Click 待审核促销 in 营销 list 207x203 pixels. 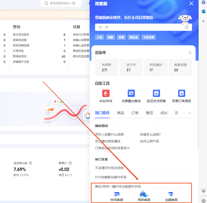[19, 40]
